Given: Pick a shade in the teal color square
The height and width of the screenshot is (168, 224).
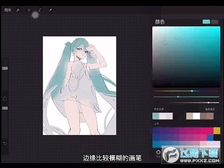Looking at the screenshot, I should click(186, 56).
